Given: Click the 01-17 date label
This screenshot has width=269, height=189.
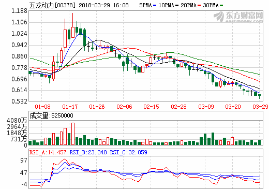Looking at the screenshot, I should [x=70, y=107].
